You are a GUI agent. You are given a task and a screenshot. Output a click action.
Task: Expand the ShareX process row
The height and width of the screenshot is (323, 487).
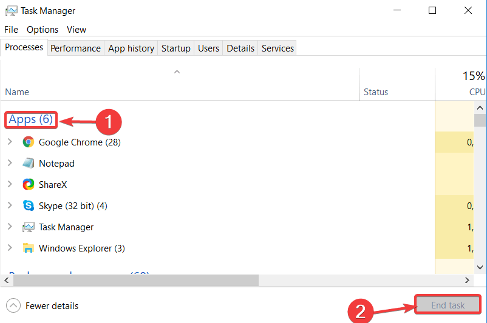(10, 184)
